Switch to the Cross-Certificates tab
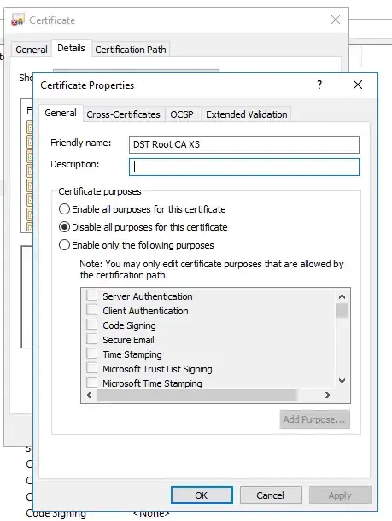This screenshot has height=521, width=392. click(x=123, y=114)
